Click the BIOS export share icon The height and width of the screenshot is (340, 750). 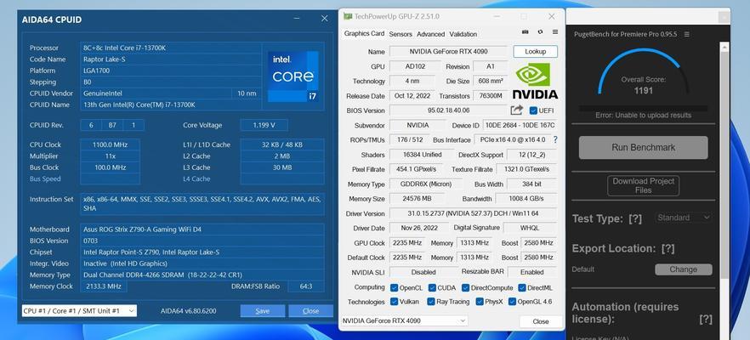click(517, 110)
